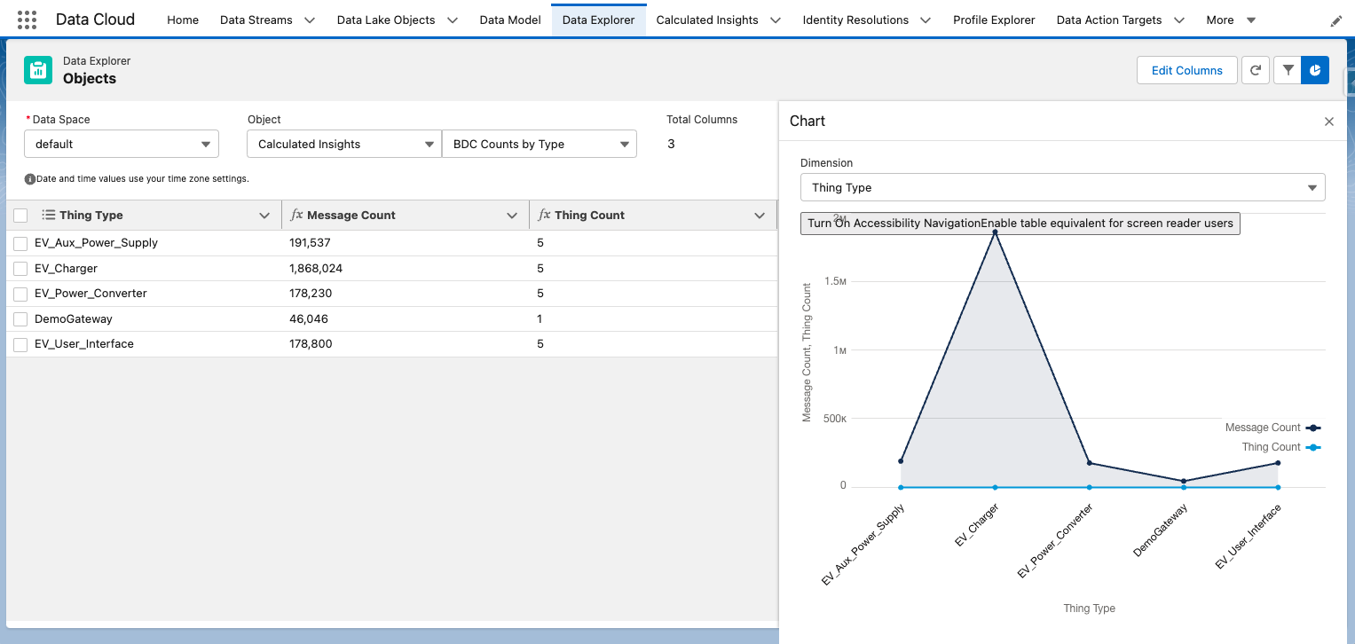This screenshot has height=644, width=1355.
Task: Switch to the Profile Explorer tab
Action: pos(994,20)
